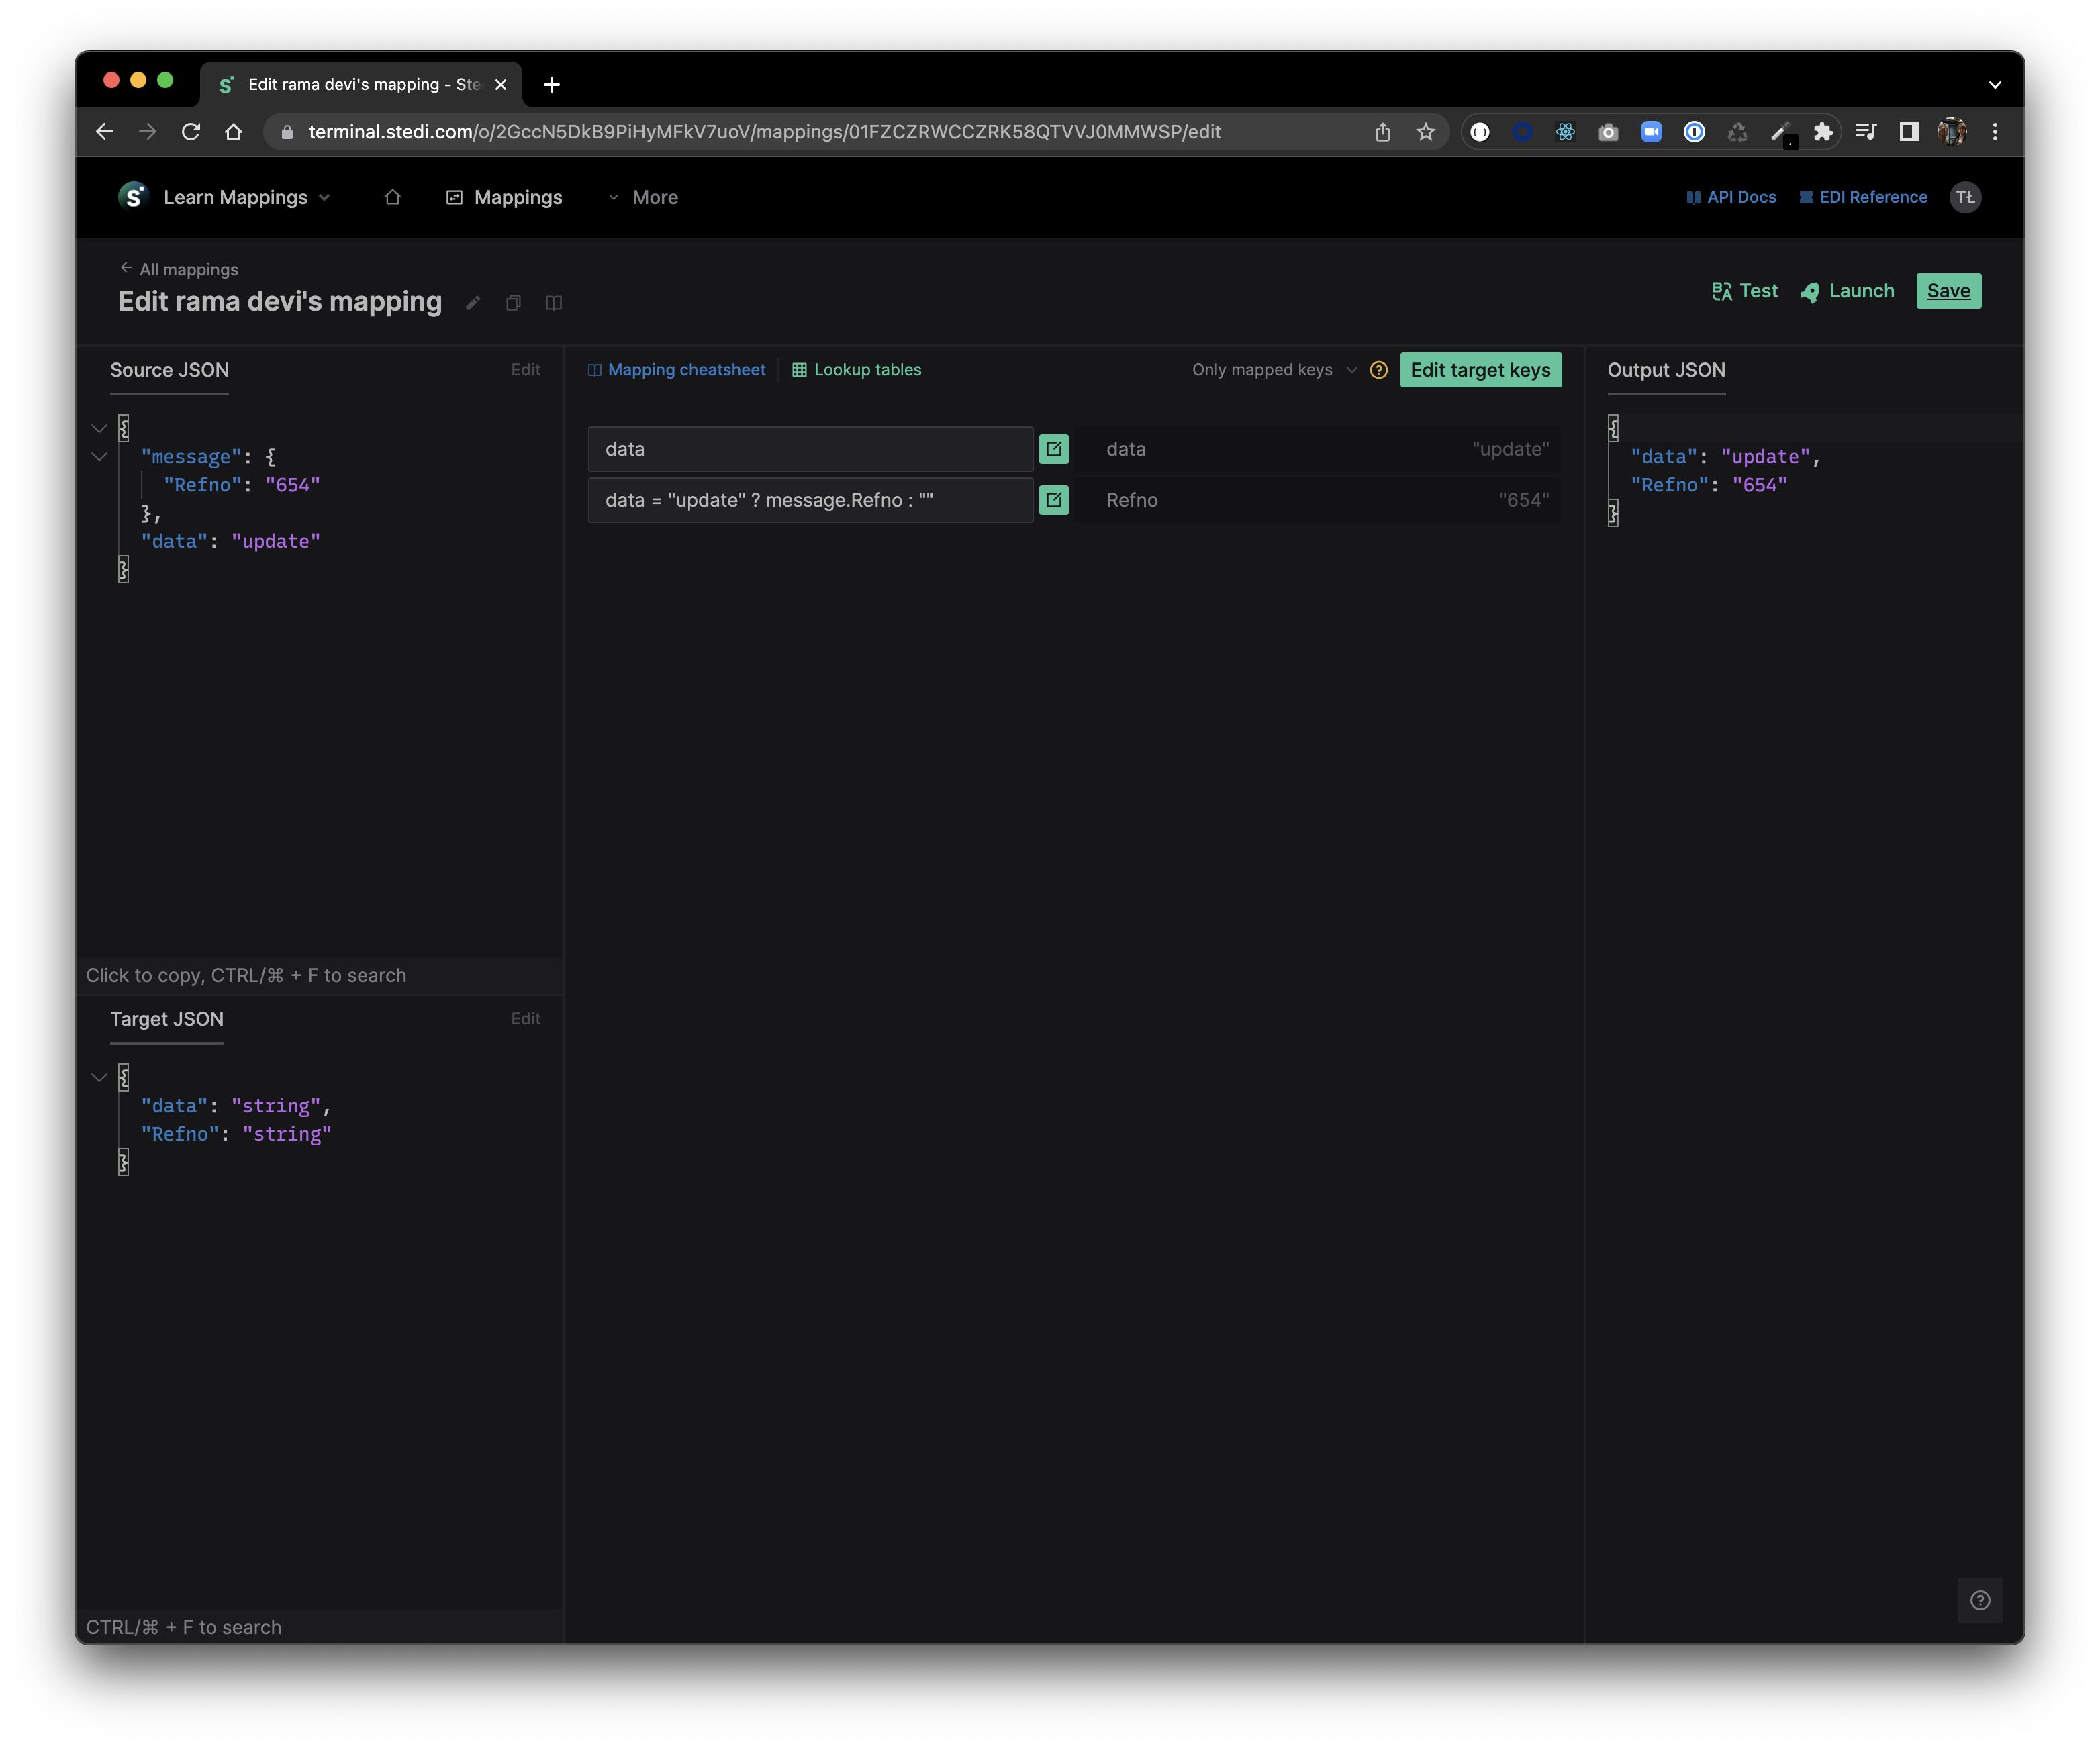The height and width of the screenshot is (1744, 2100).
Task: Click the pencil rename icon beside mapping title
Action: pos(473,303)
